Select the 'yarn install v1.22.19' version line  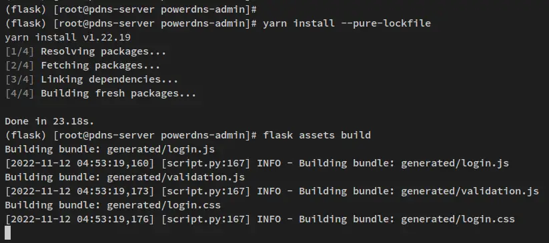[67, 37]
